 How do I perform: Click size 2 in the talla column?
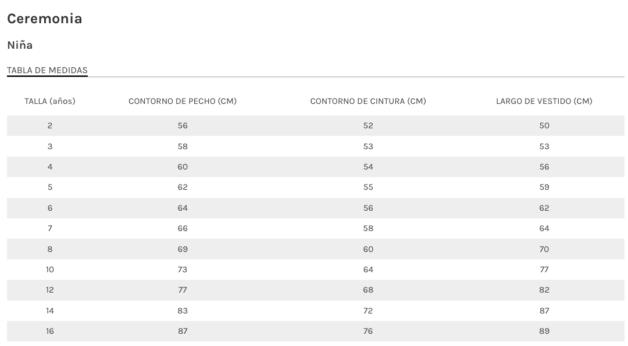coord(50,125)
